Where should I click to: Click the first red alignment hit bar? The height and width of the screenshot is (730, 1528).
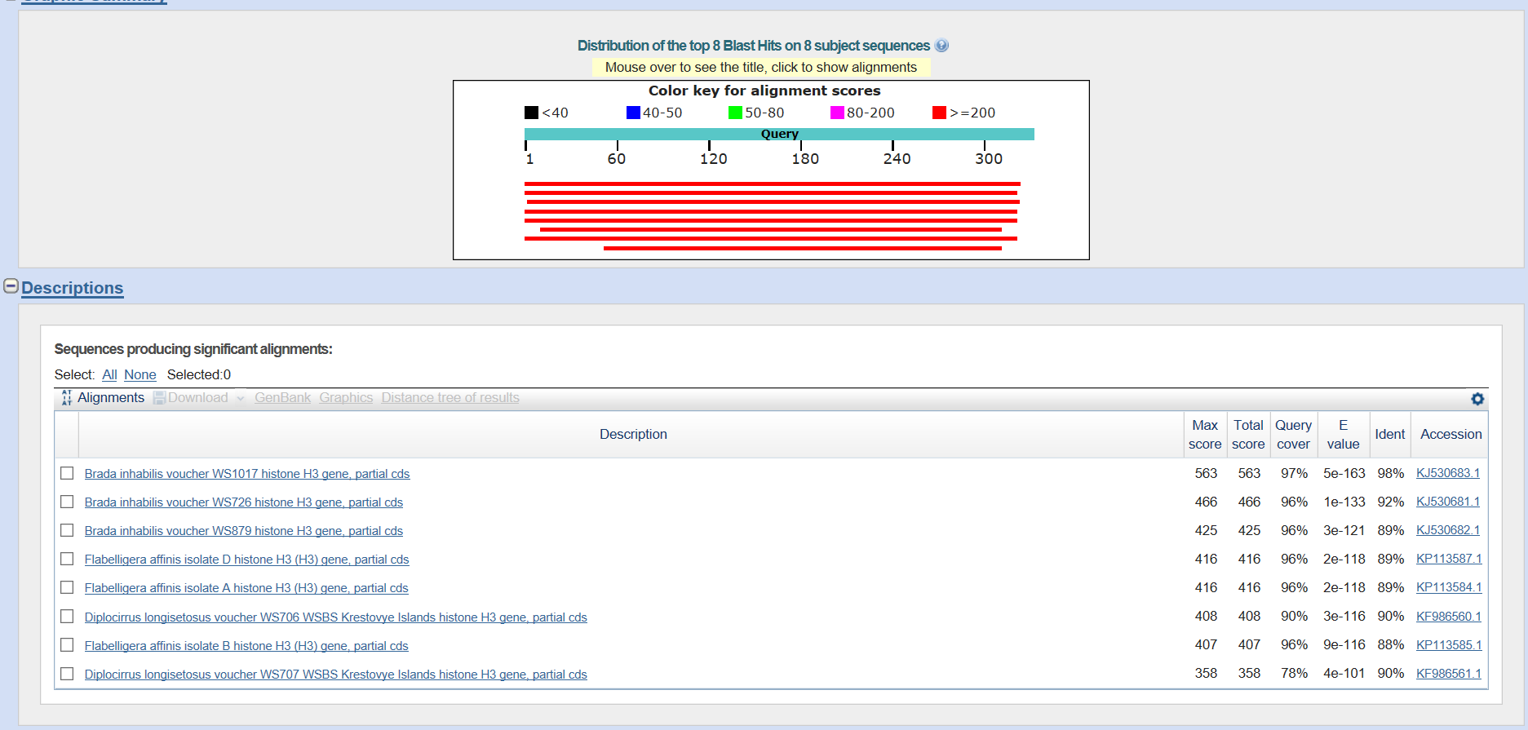click(x=772, y=184)
